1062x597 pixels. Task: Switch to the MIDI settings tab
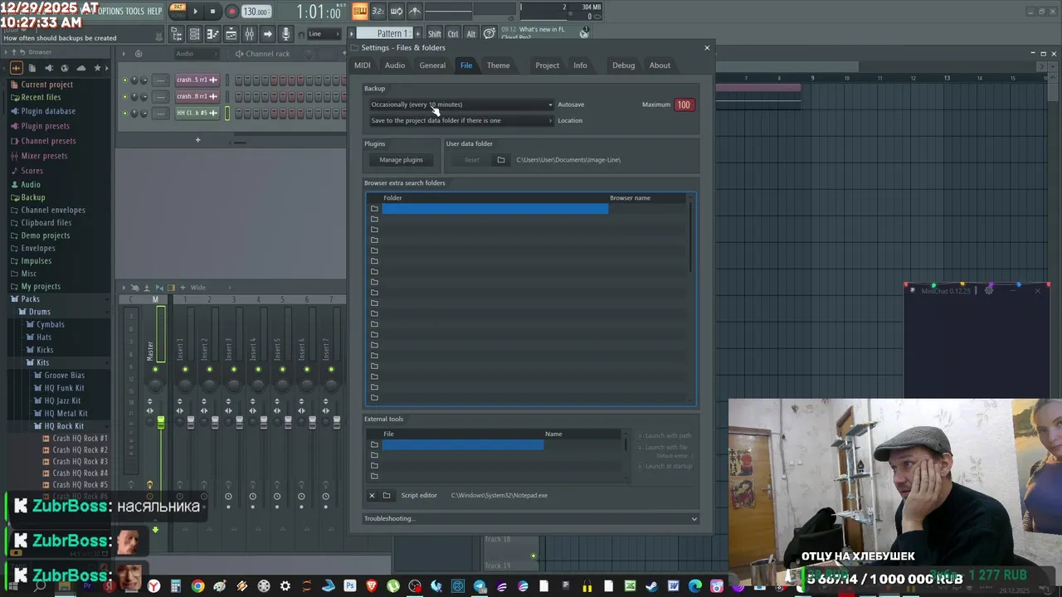pyautogui.click(x=363, y=66)
